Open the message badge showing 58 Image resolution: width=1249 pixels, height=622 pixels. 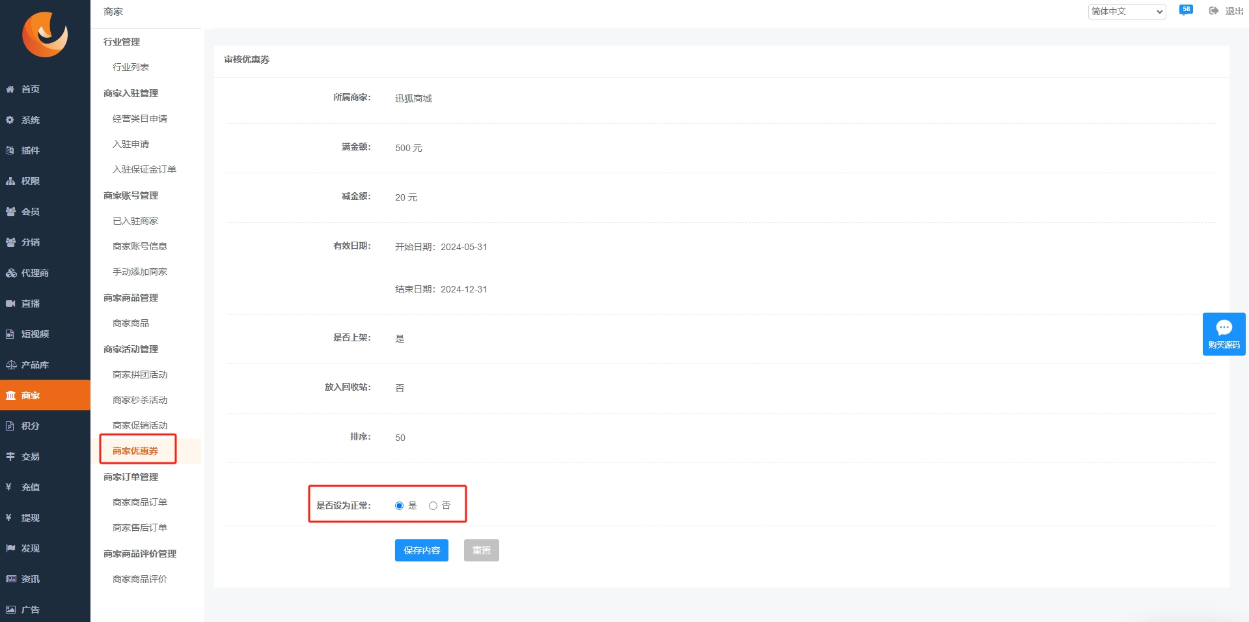pos(1186,10)
